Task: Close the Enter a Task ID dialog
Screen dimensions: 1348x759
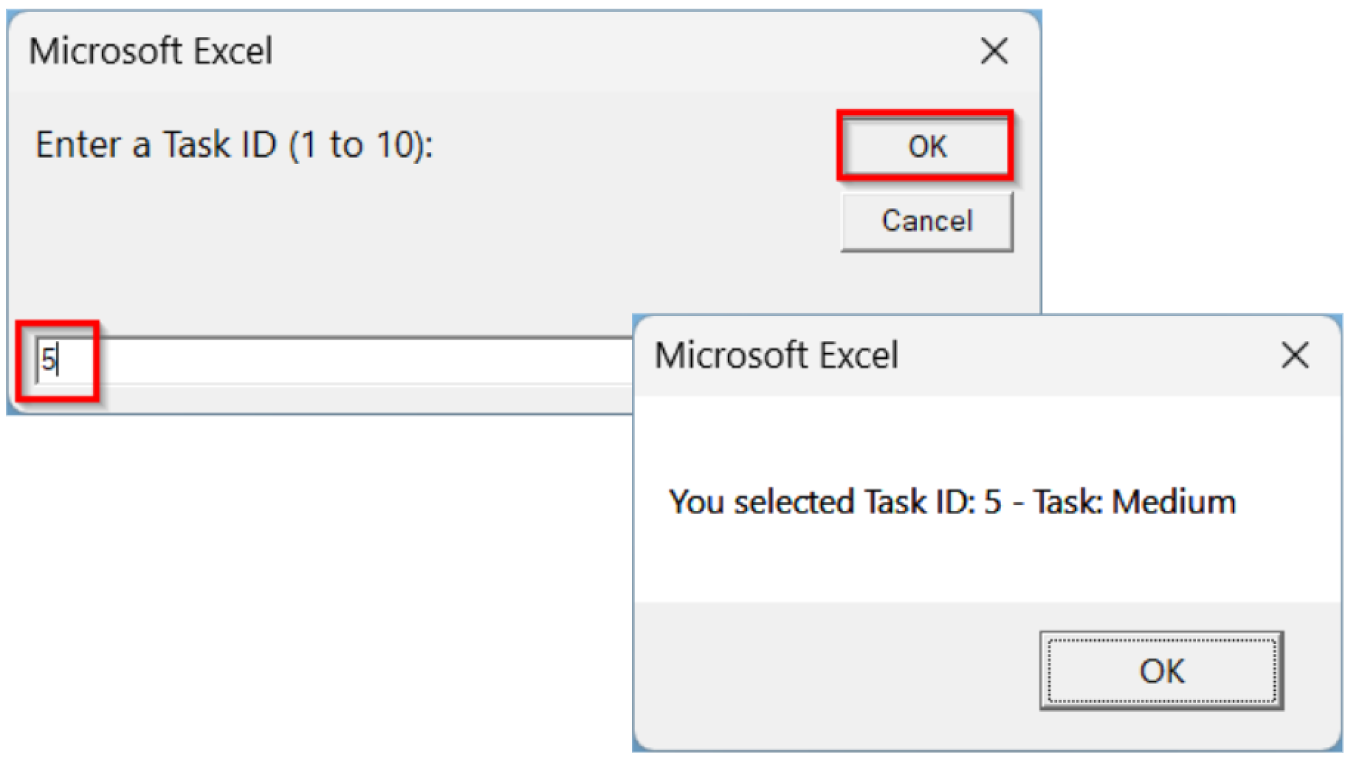Action: point(994,51)
